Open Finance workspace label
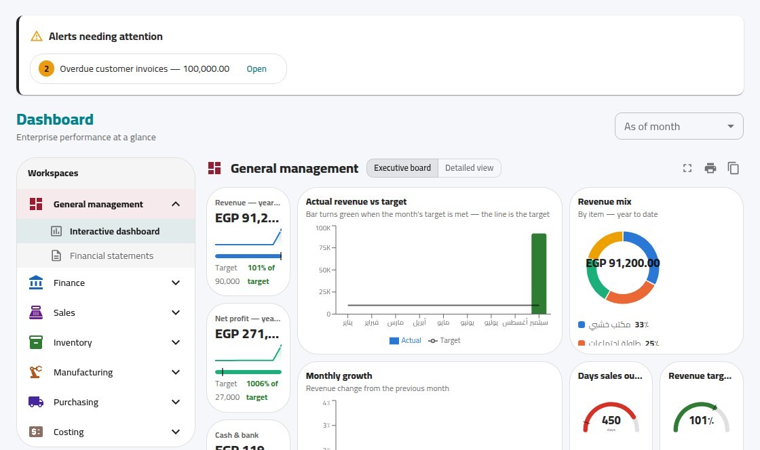 point(69,283)
